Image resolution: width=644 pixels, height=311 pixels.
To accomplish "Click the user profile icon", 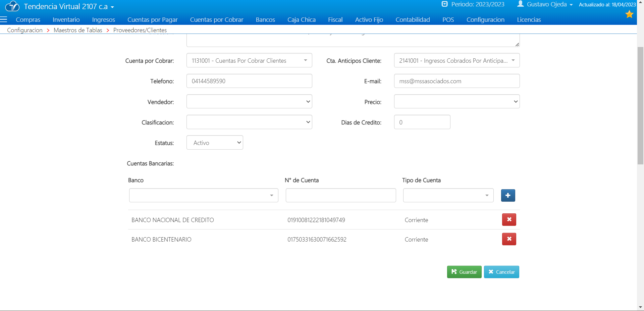I will pyautogui.click(x=521, y=4).
